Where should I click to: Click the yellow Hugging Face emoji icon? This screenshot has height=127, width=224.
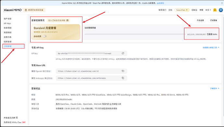pos(215,10)
